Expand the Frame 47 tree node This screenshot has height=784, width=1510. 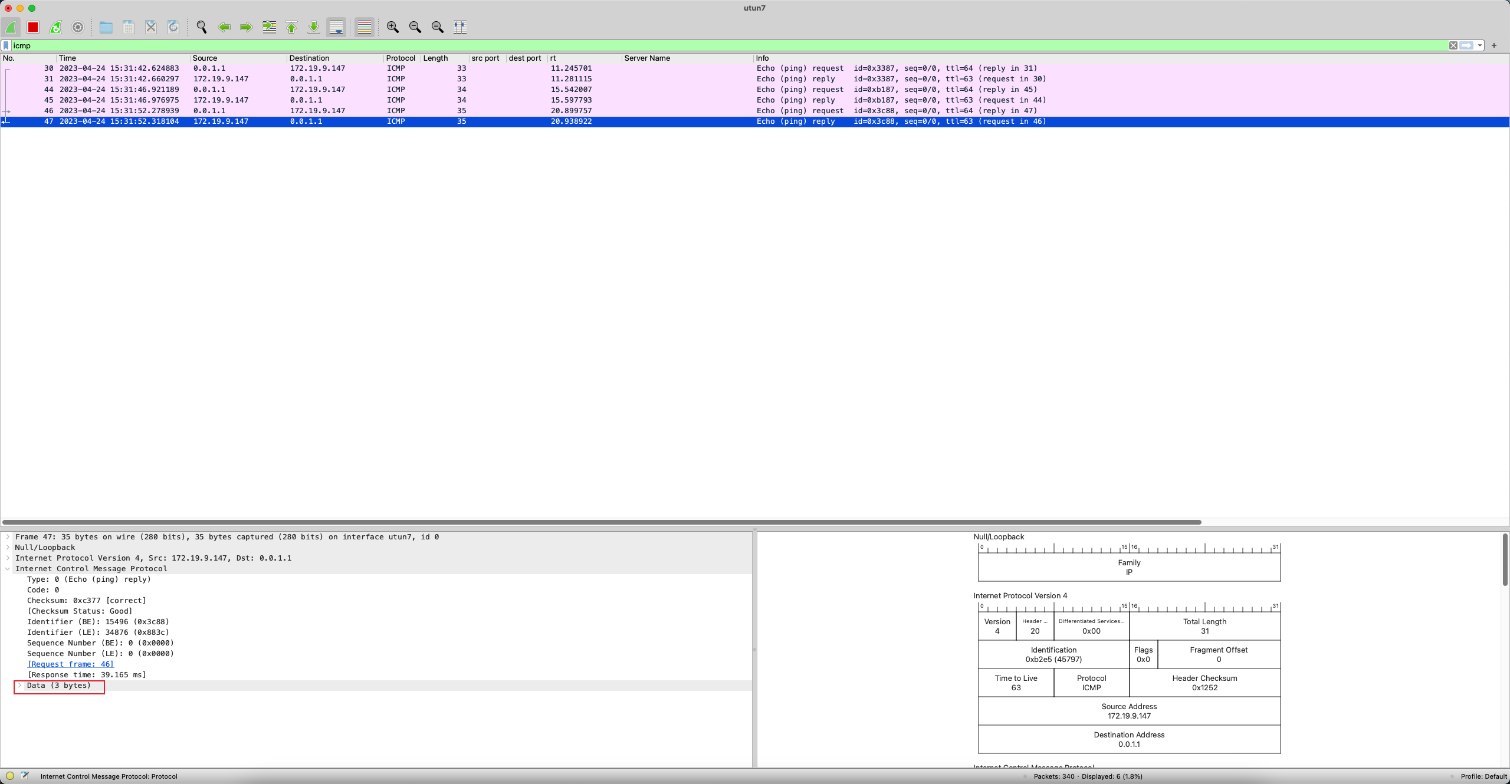[8, 537]
